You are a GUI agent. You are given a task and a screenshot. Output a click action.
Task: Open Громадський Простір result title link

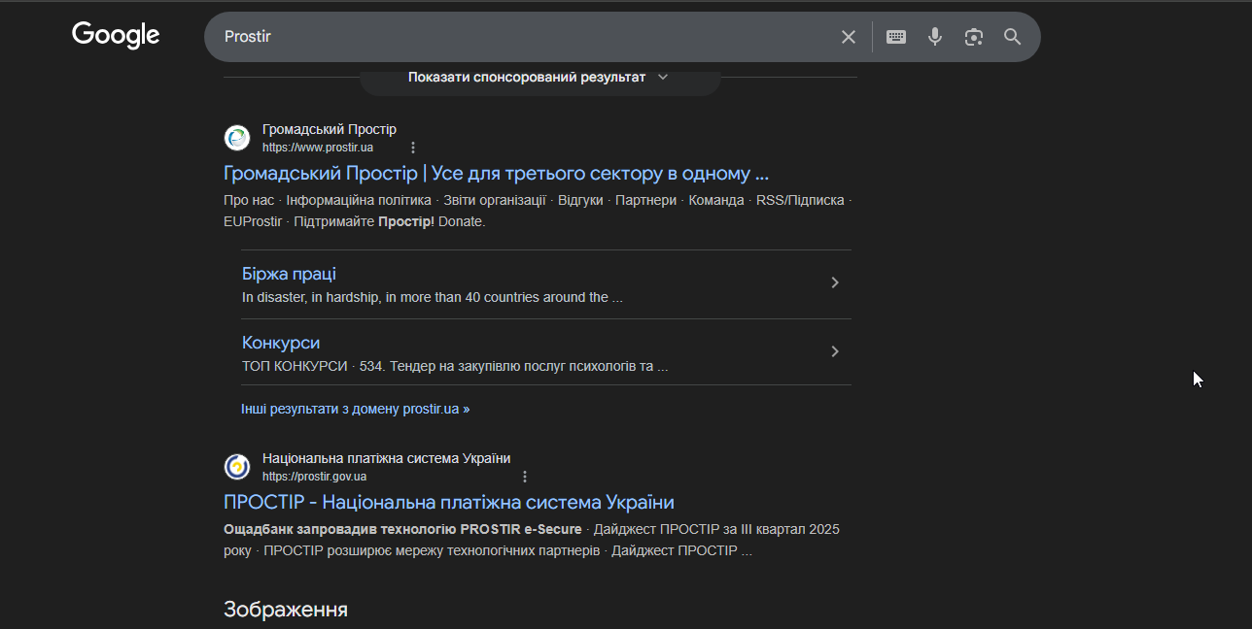(x=496, y=174)
